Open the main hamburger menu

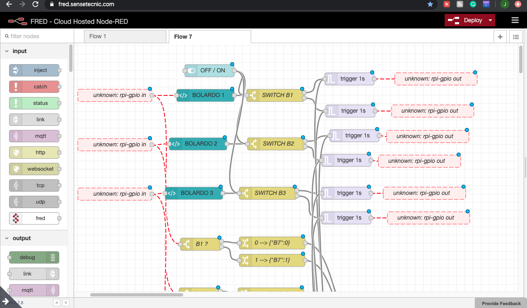click(x=514, y=20)
